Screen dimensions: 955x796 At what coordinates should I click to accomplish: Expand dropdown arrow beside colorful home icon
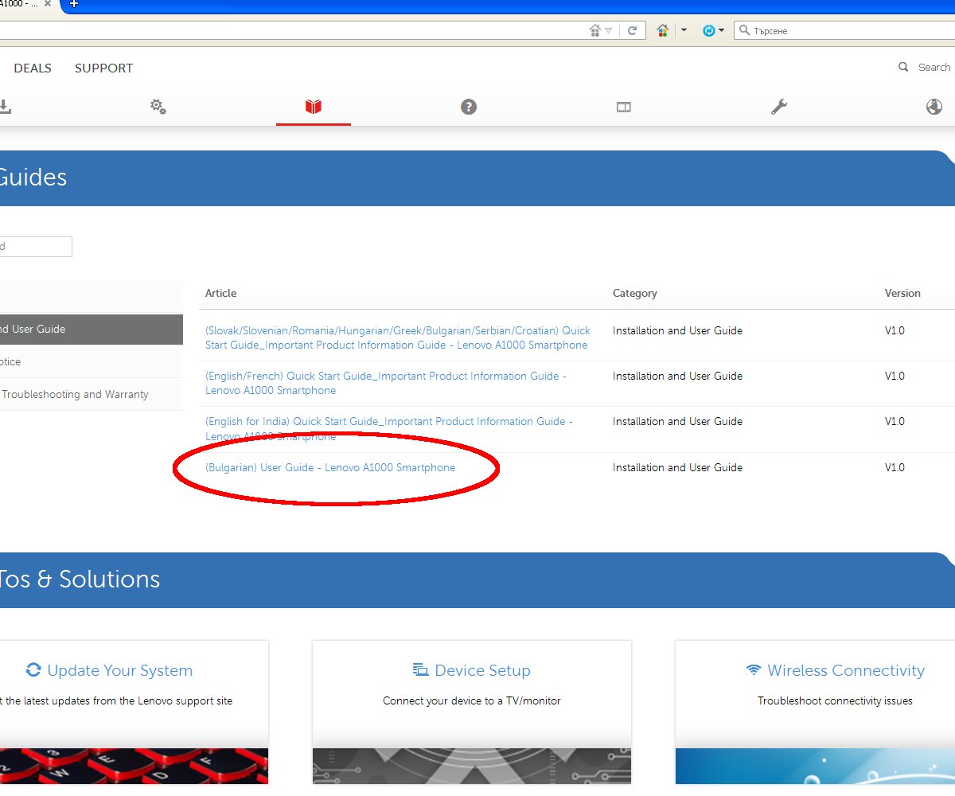pos(684,30)
